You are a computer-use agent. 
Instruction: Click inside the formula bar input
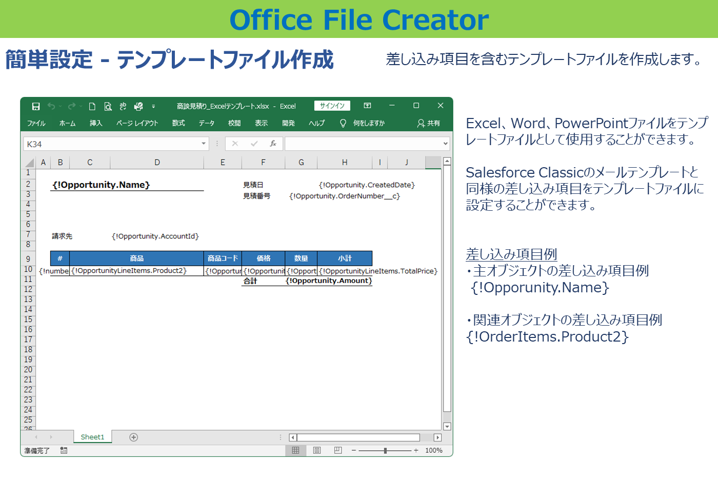(363, 144)
